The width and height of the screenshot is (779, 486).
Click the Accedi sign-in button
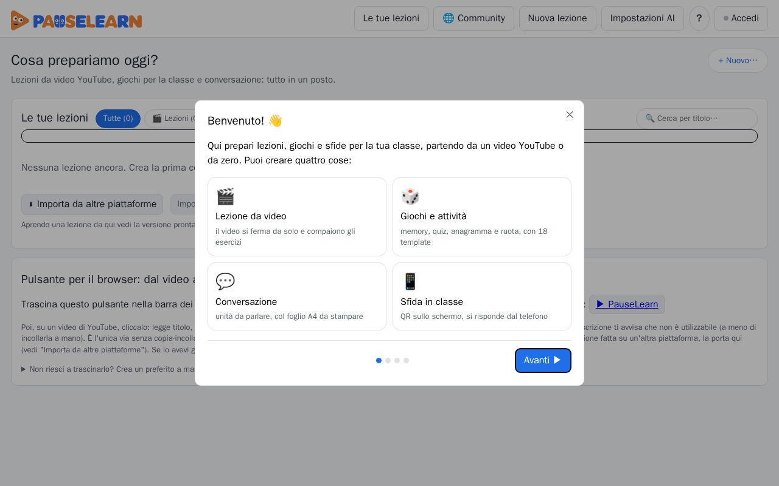point(741,18)
